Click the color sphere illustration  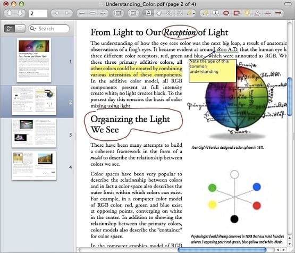click(237, 97)
